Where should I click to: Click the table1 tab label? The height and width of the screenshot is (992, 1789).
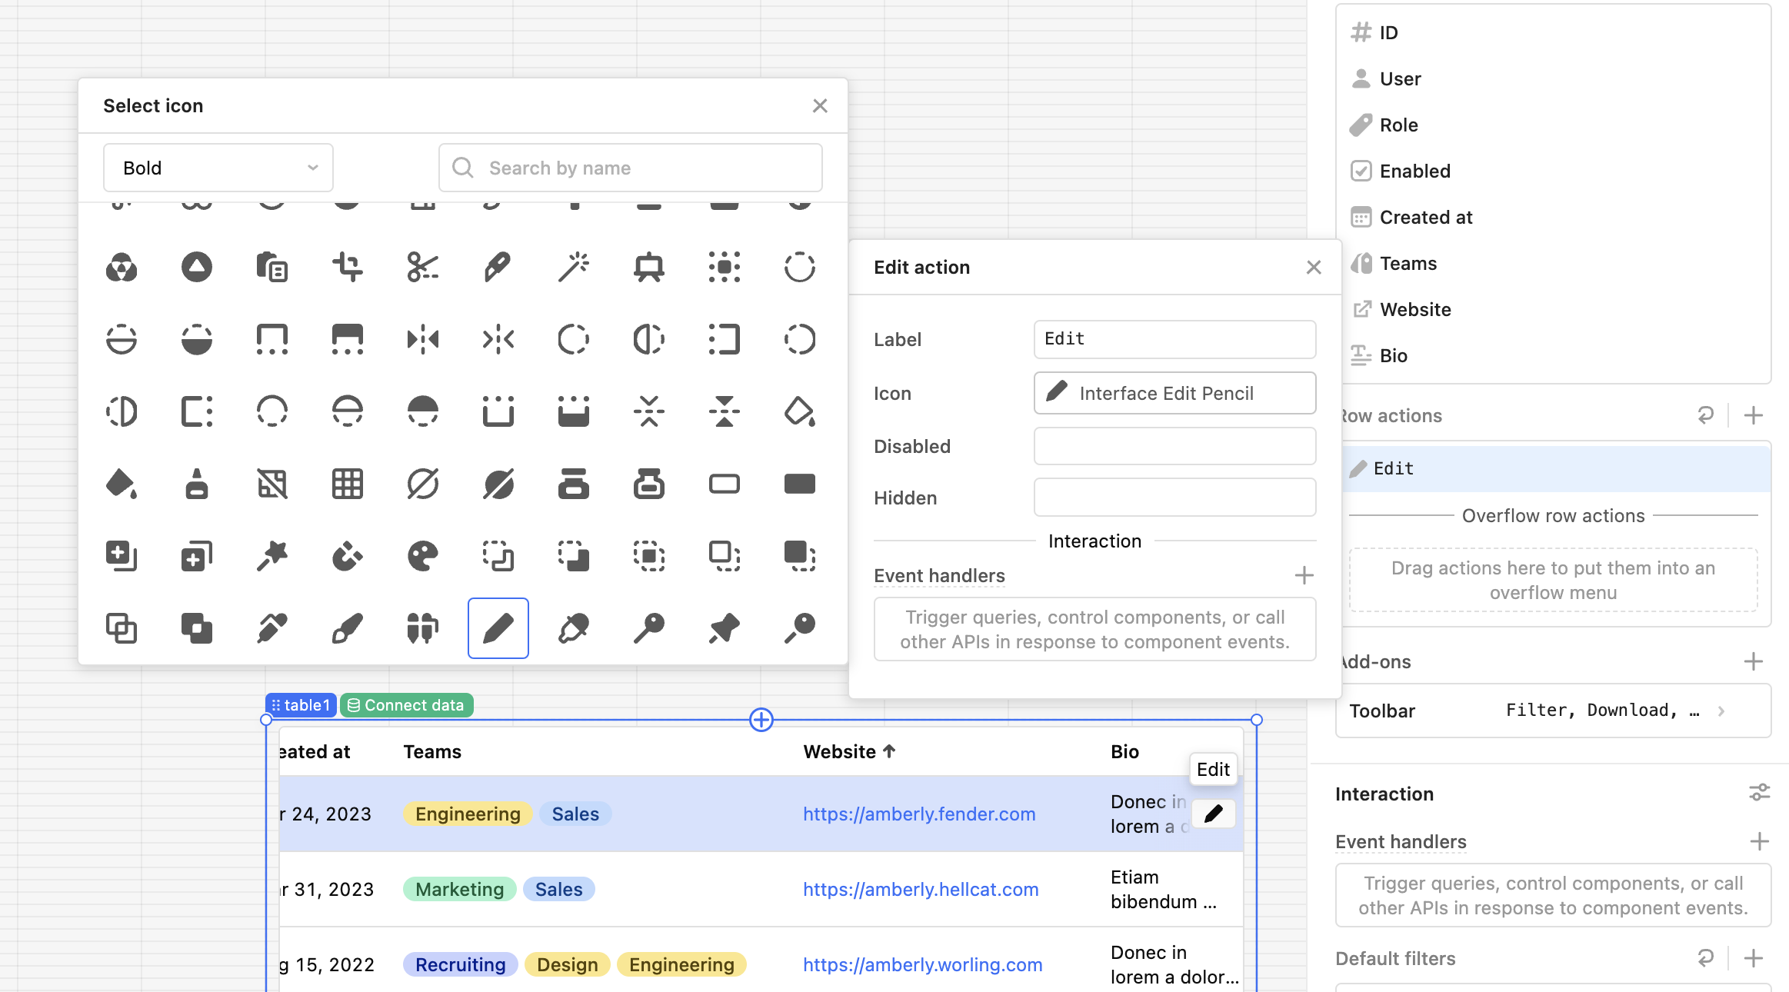coord(300,704)
